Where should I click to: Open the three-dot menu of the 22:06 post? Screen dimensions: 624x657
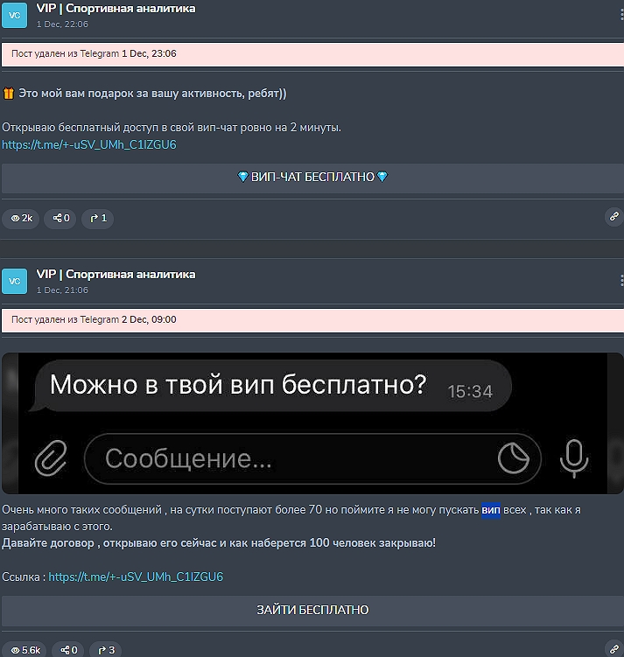pos(621,15)
